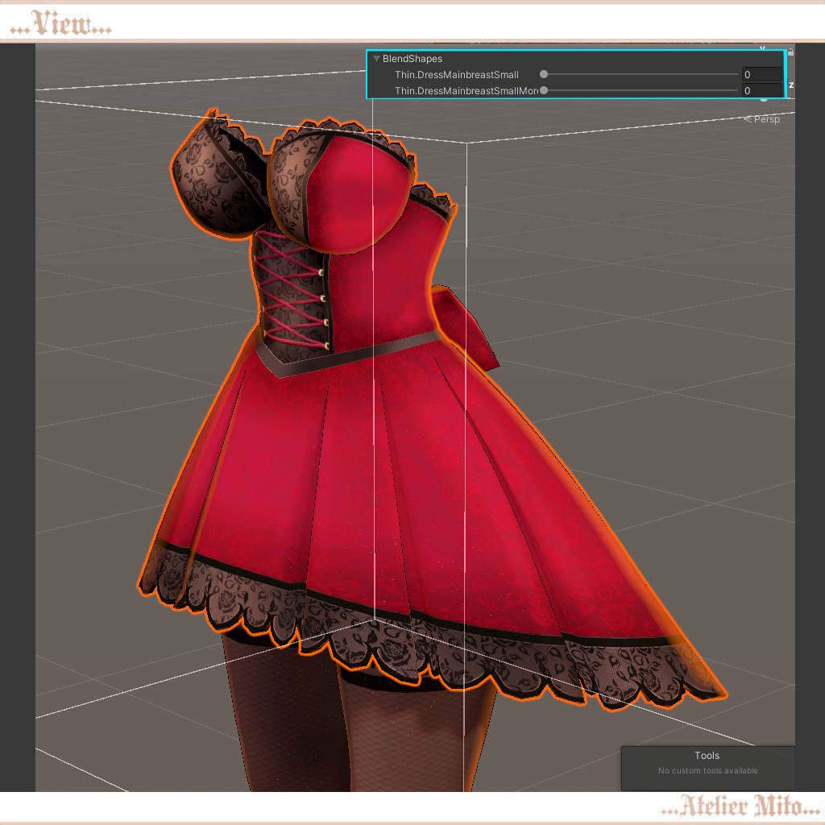Click the Thin.DressMainbreastSmallMore label
Screen dimensions: 825x825
(x=466, y=90)
